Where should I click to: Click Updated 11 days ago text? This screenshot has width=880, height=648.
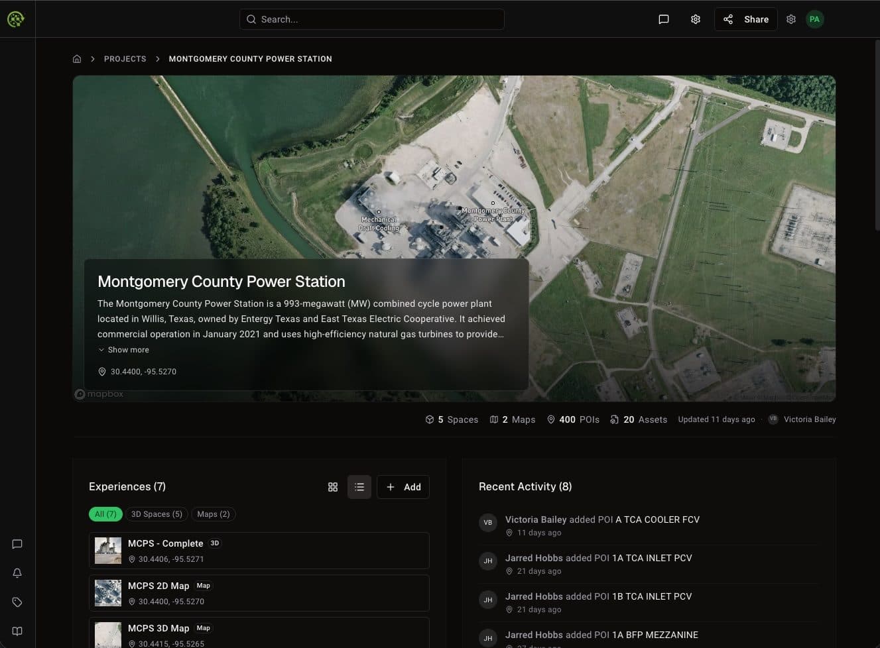click(716, 419)
